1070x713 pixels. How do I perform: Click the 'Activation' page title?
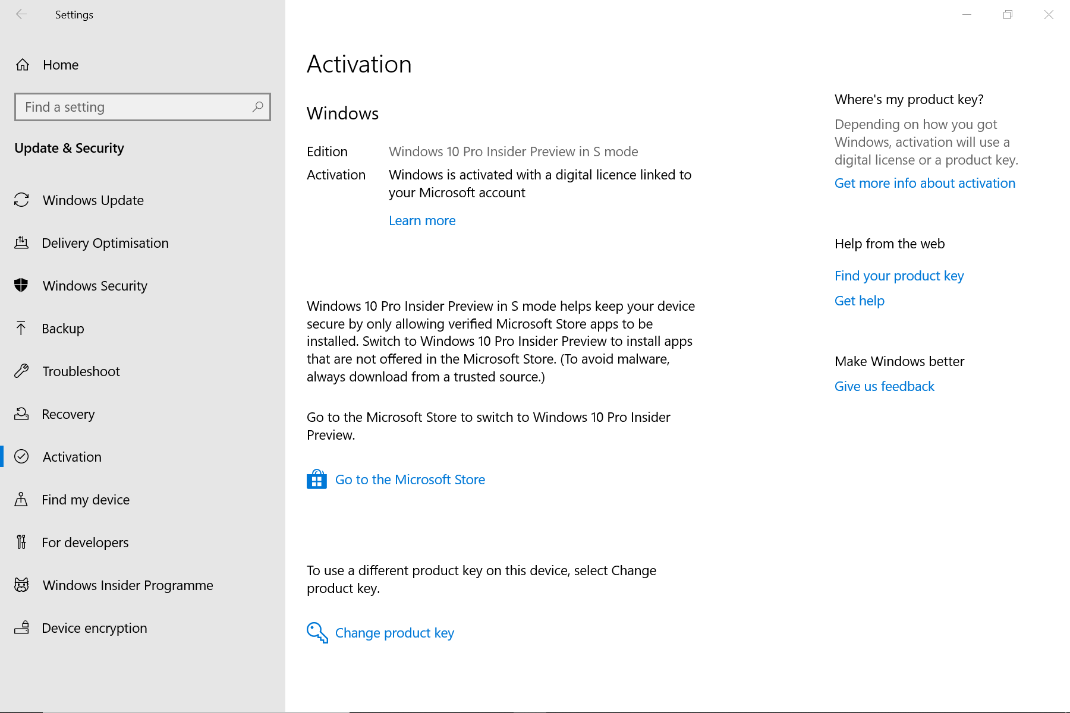[x=359, y=64]
